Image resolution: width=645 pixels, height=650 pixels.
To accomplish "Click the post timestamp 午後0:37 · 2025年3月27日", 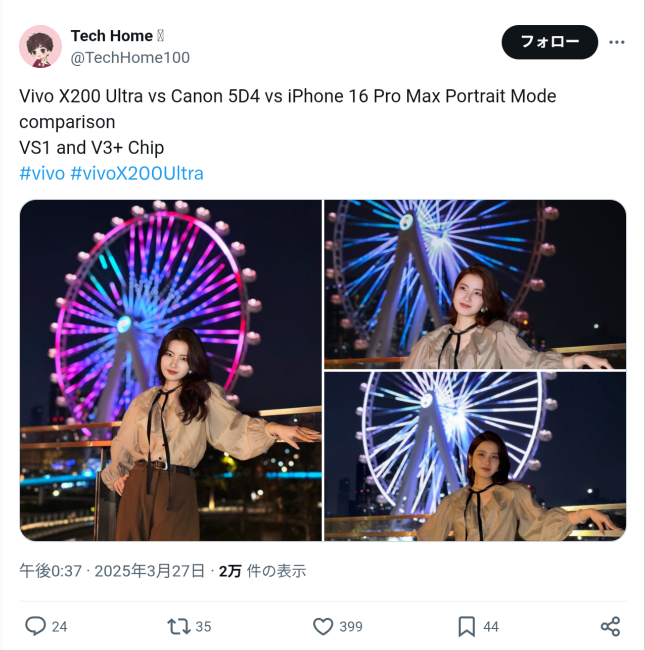I will pos(112,571).
